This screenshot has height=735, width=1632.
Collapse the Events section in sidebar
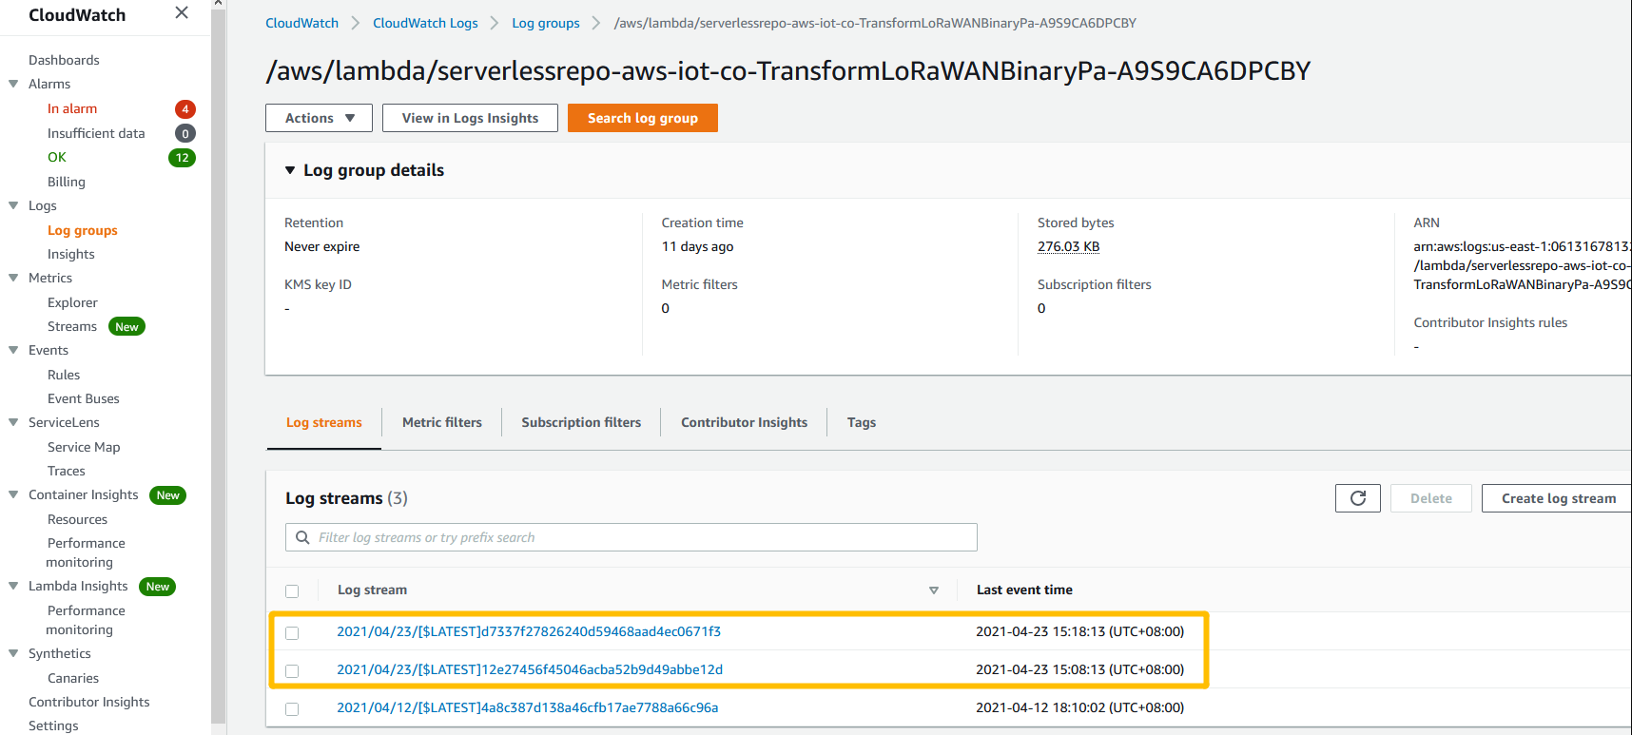13,350
